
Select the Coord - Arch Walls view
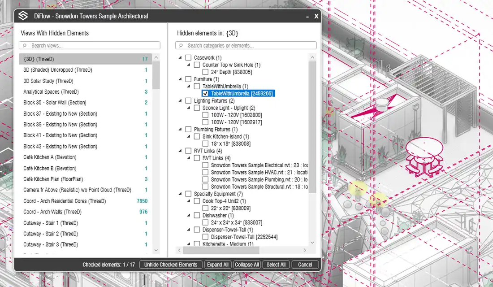[52, 212]
